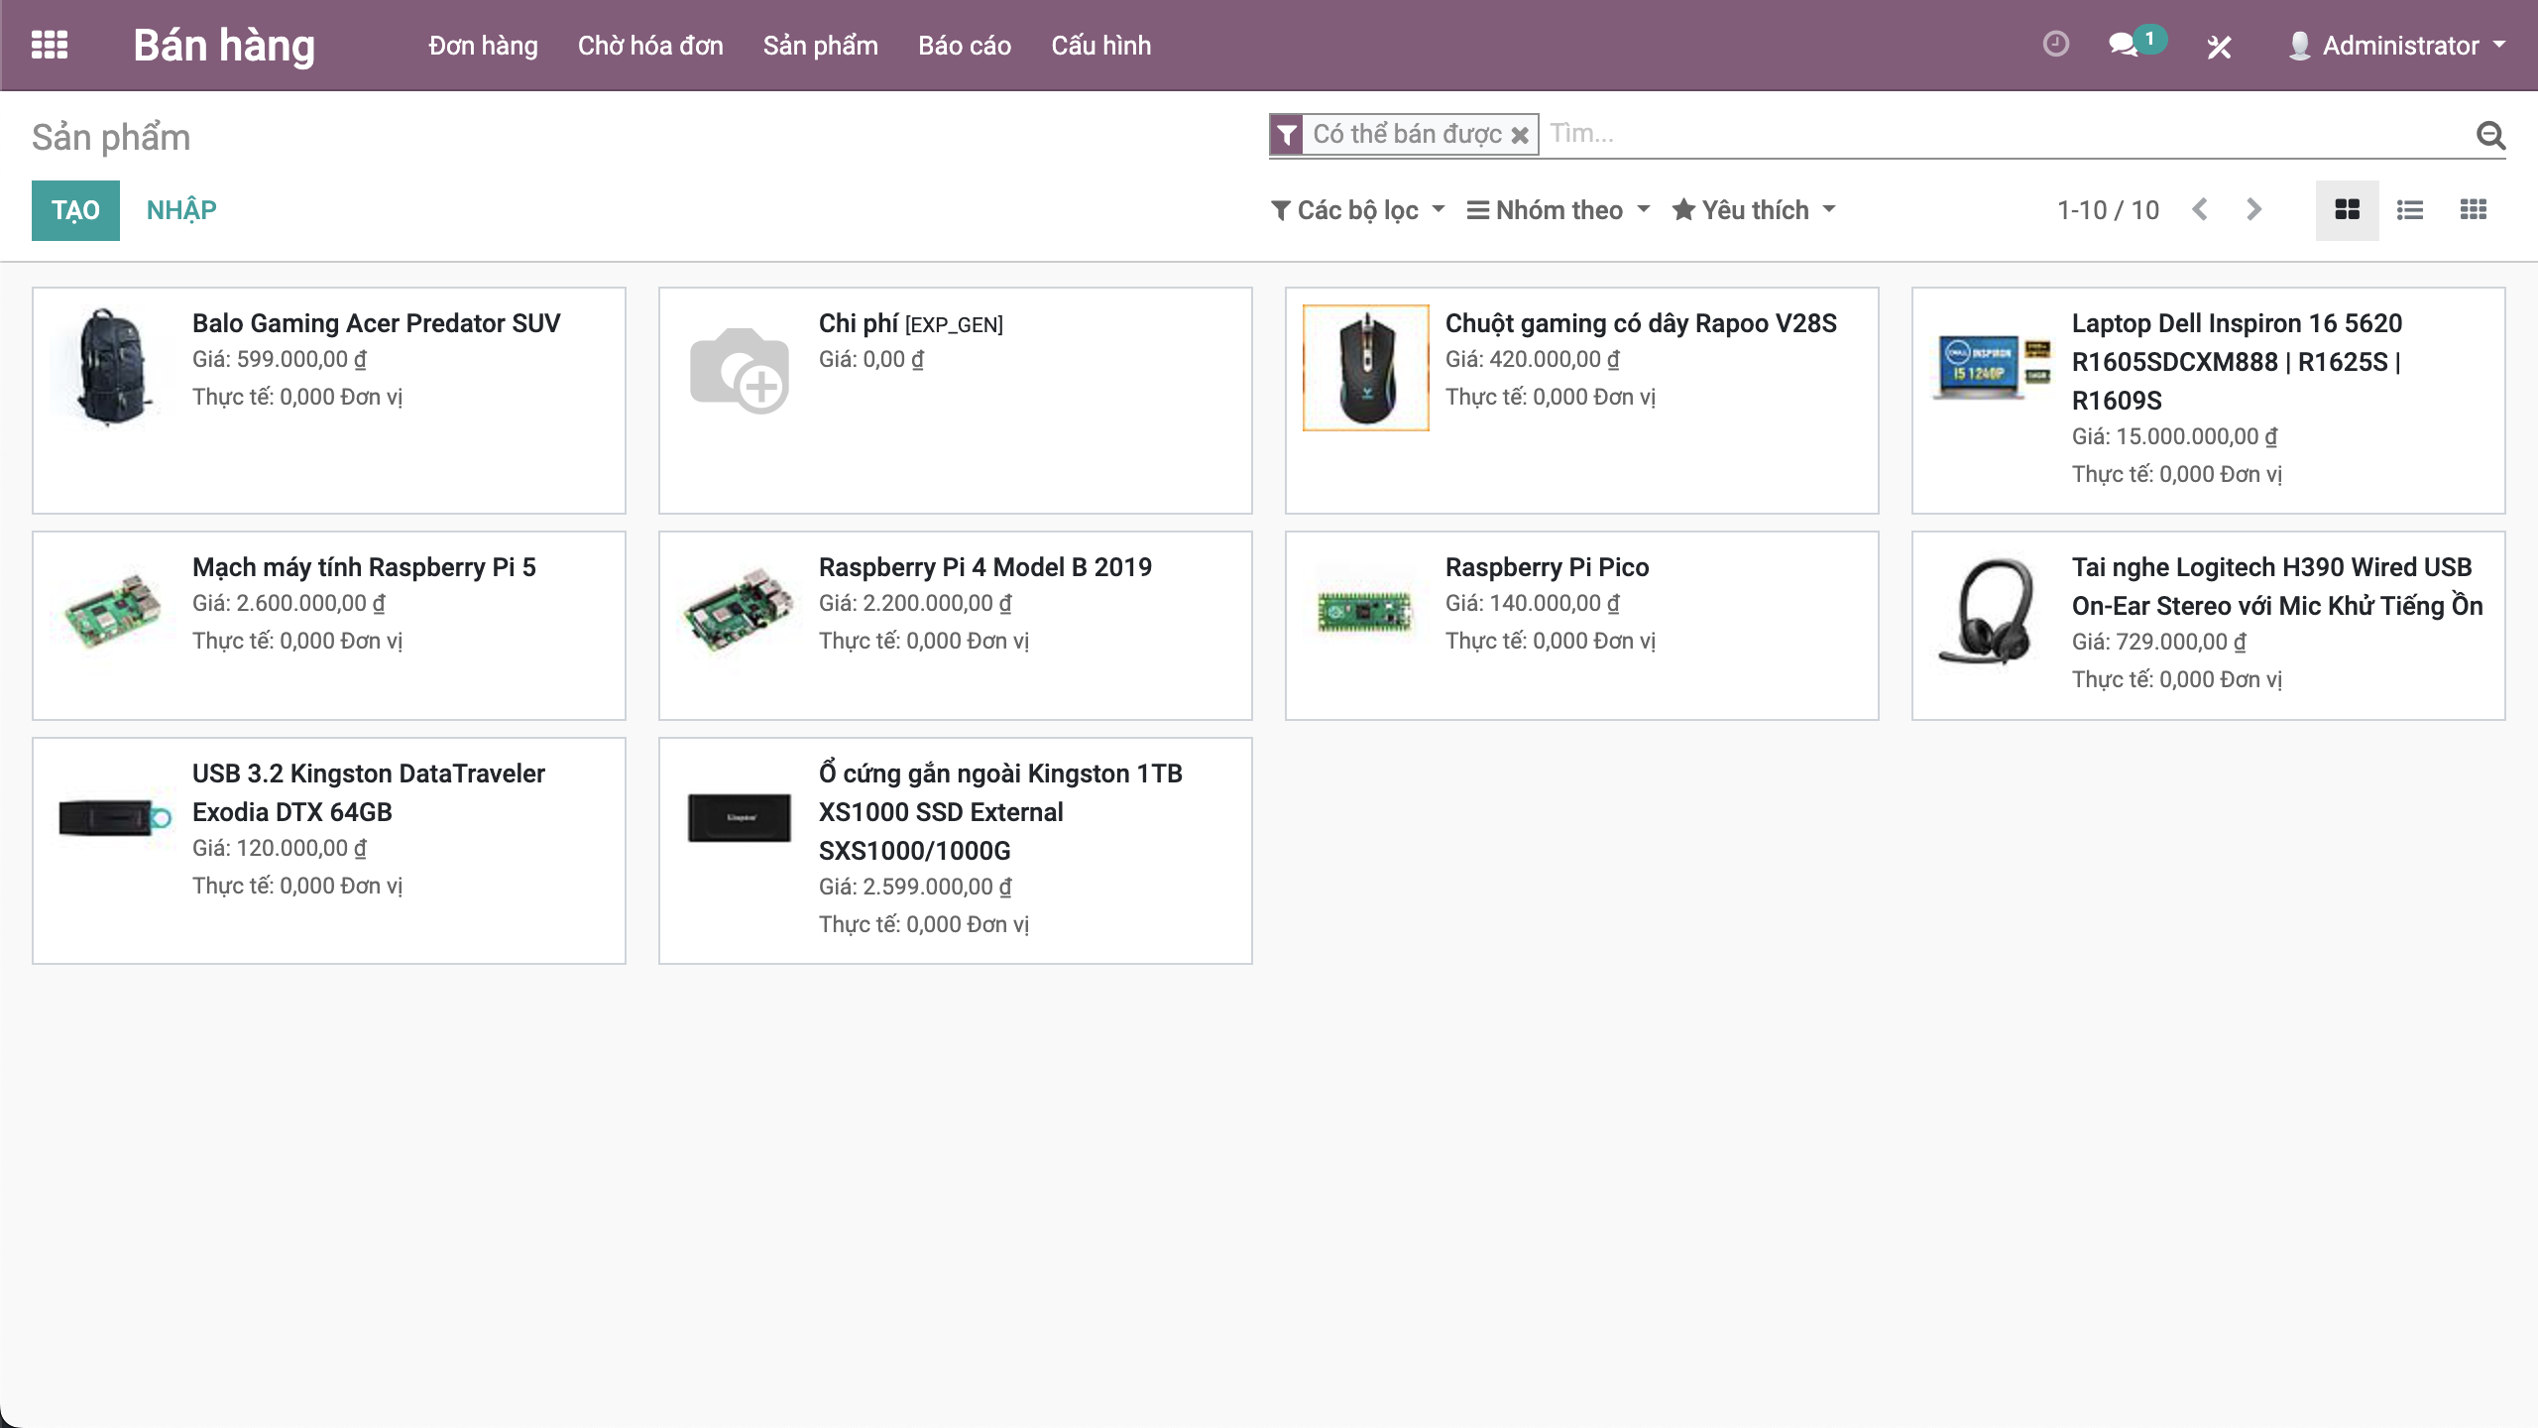Click the debug tools wrench icon
Image resolution: width=2538 pixels, height=1428 pixels.
click(x=2219, y=47)
